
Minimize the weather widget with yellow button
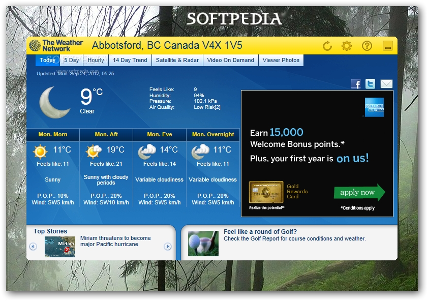[x=388, y=46]
